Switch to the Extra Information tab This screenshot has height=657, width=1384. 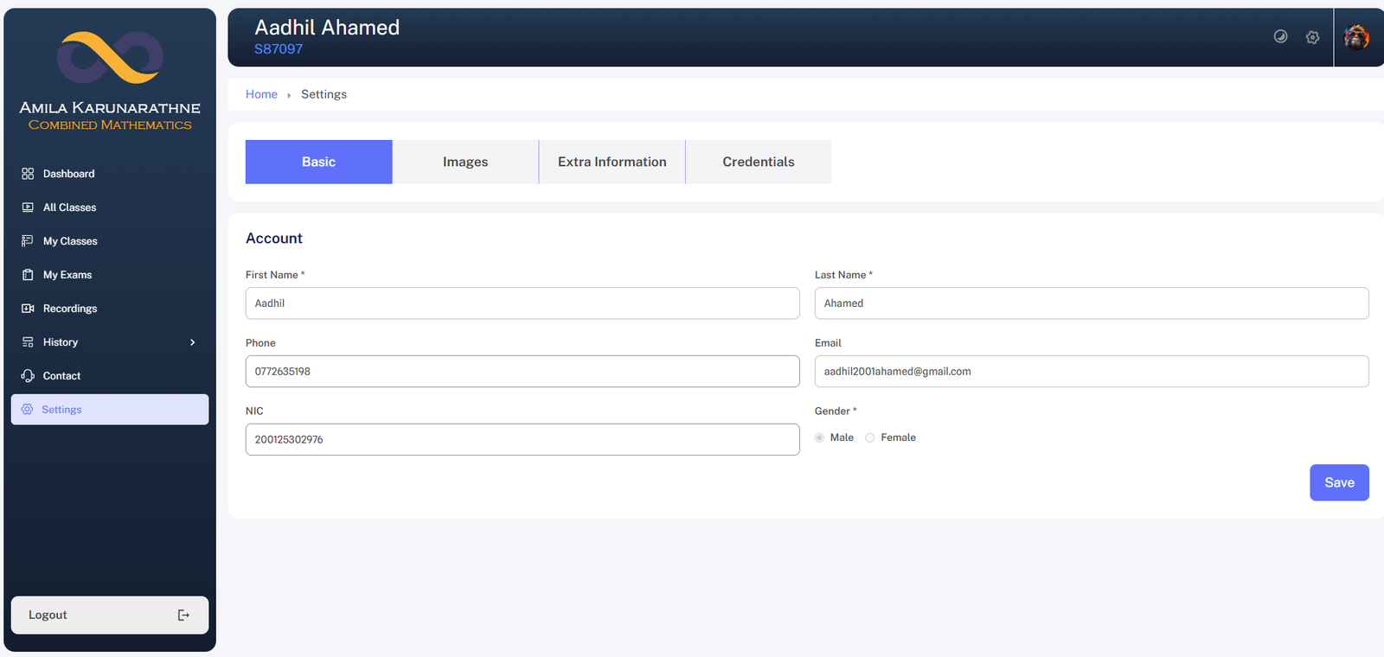pos(612,162)
